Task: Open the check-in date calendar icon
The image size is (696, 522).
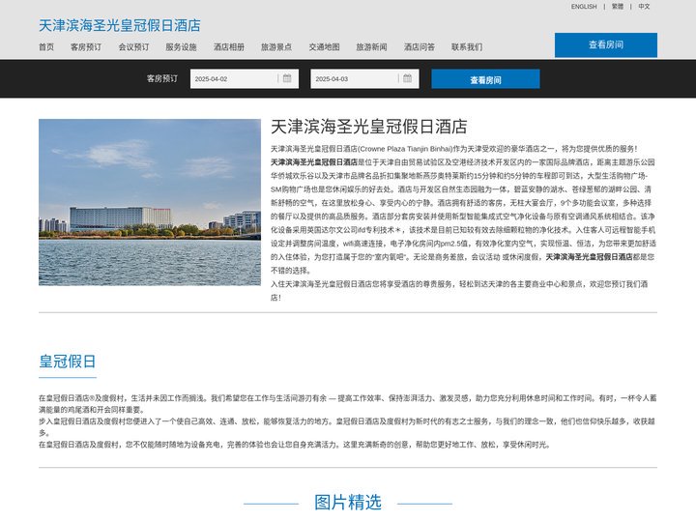Action: coord(287,78)
